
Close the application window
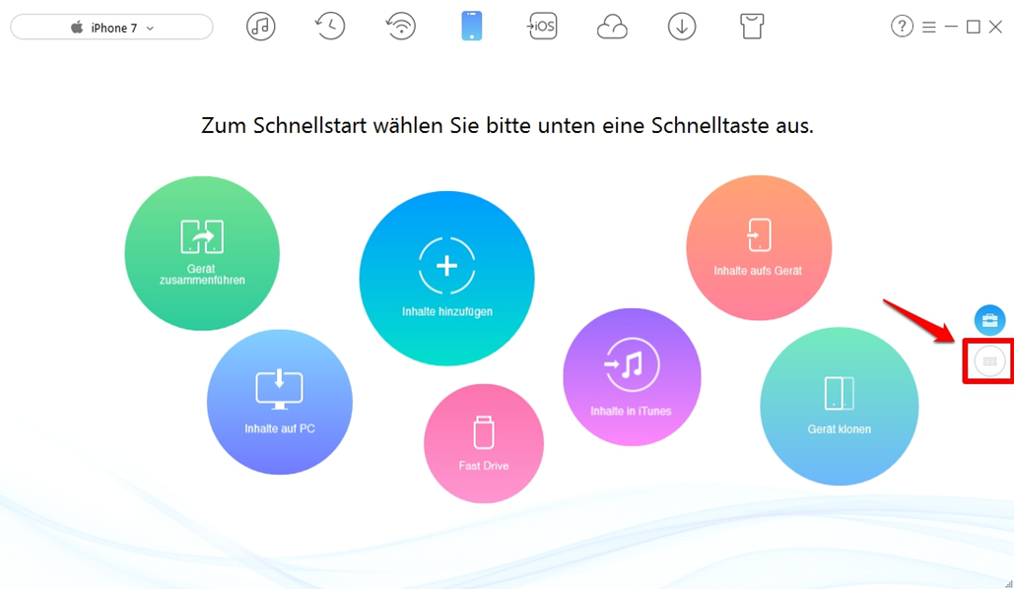(x=996, y=27)
